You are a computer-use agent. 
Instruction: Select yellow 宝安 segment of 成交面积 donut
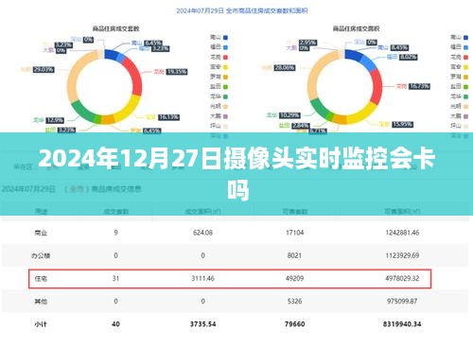pyautogui.click(x=362, y=115)
